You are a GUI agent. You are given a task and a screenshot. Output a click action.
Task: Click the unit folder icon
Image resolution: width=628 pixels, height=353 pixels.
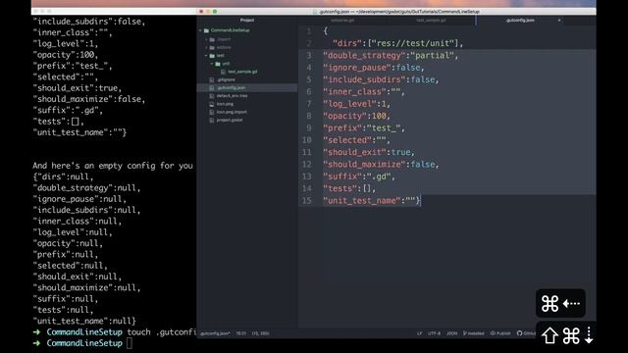coord(218,64)
